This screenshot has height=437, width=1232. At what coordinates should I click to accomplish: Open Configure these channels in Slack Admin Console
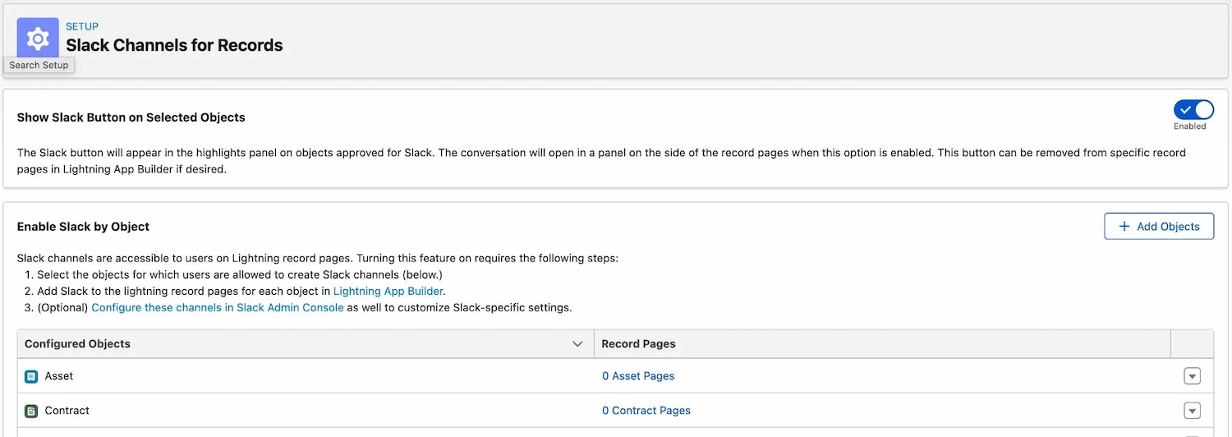pos(218,307)
